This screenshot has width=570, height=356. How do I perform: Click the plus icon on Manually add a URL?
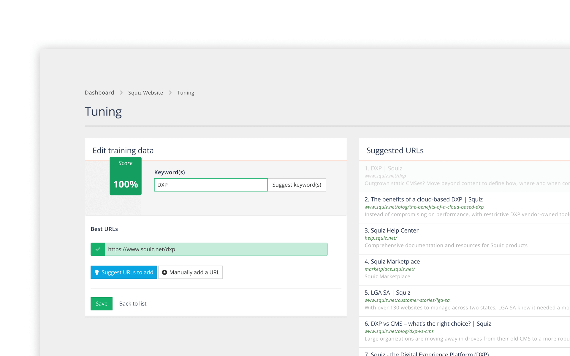164,272
